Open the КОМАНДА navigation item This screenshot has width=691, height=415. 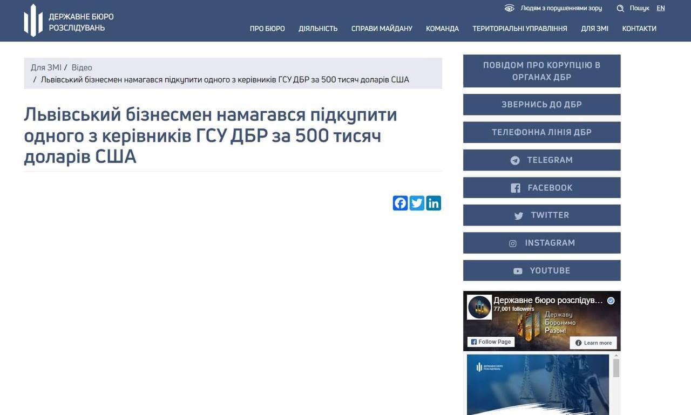point(442,29)
